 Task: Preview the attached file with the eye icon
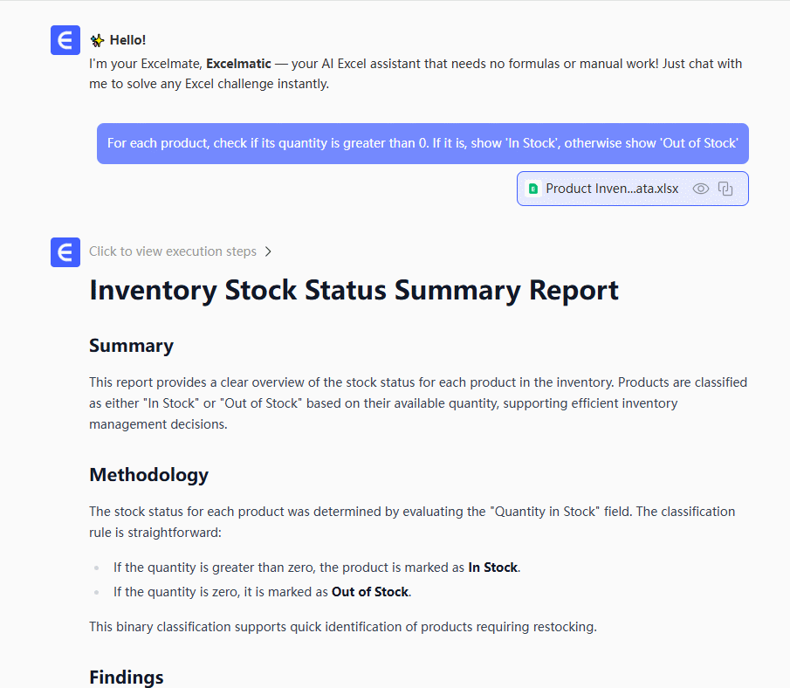[x=700, y=189]
